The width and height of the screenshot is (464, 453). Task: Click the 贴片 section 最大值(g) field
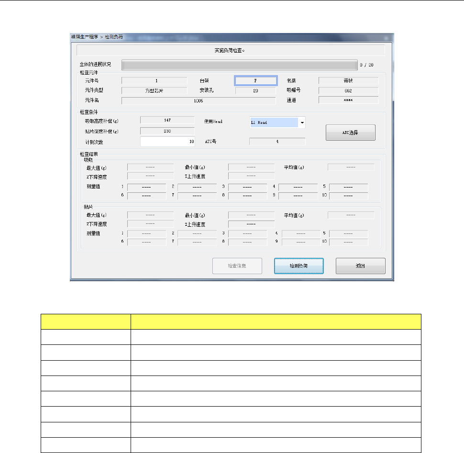[x=150, y=215]
